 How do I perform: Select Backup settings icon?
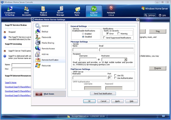pos(38,32)
